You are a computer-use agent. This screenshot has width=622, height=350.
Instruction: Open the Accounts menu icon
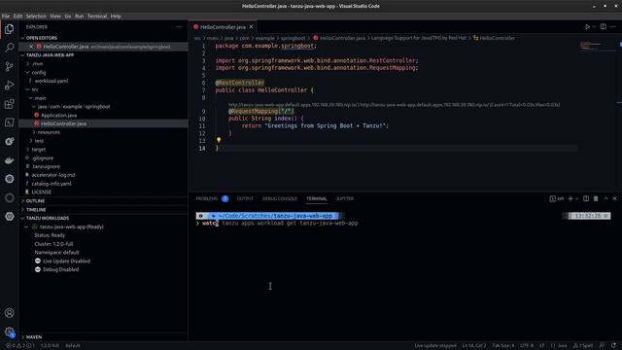[x=9, y=313]
